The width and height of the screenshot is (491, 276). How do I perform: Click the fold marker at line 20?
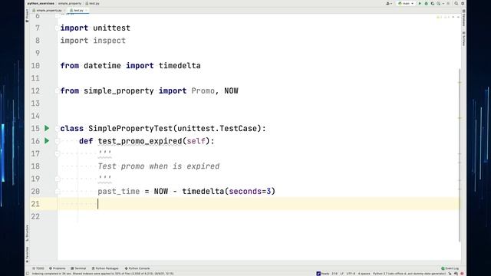point(58,191)
